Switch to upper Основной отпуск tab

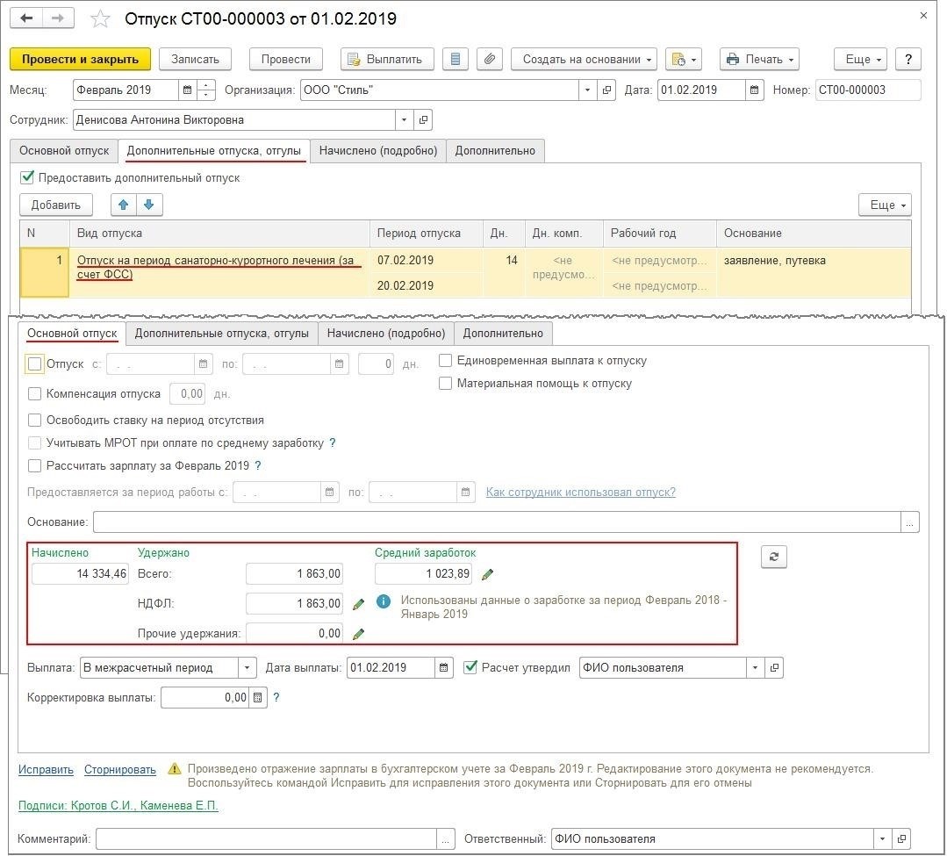(64, 150)
